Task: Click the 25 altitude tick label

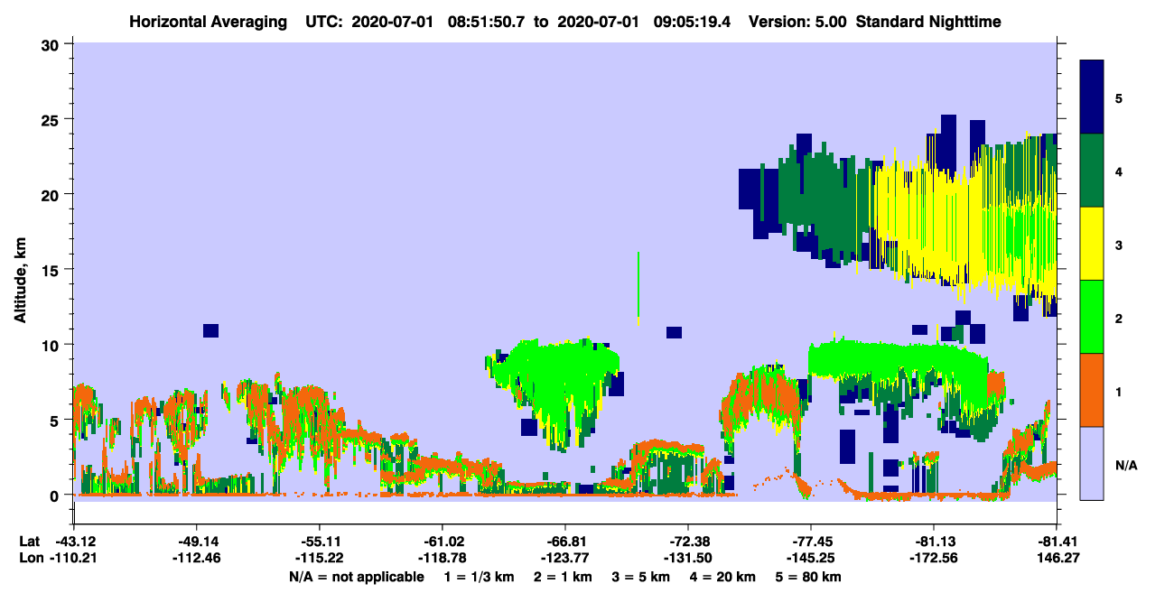Action: 51,119
